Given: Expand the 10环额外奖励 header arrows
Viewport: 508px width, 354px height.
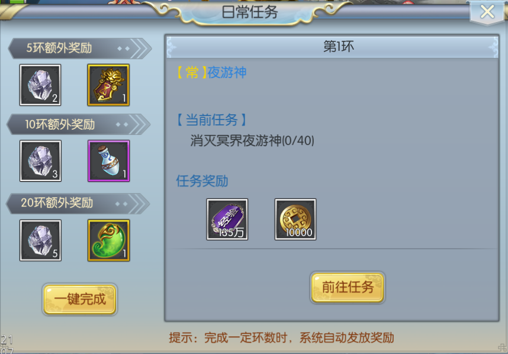Looking at the screenshot, I should [139, 124].
